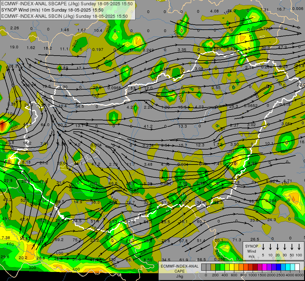Image resolution: width=305 pixels, height=281 pixels.
Task: Click the map value 54.5
Action: (x=79, y=106)
